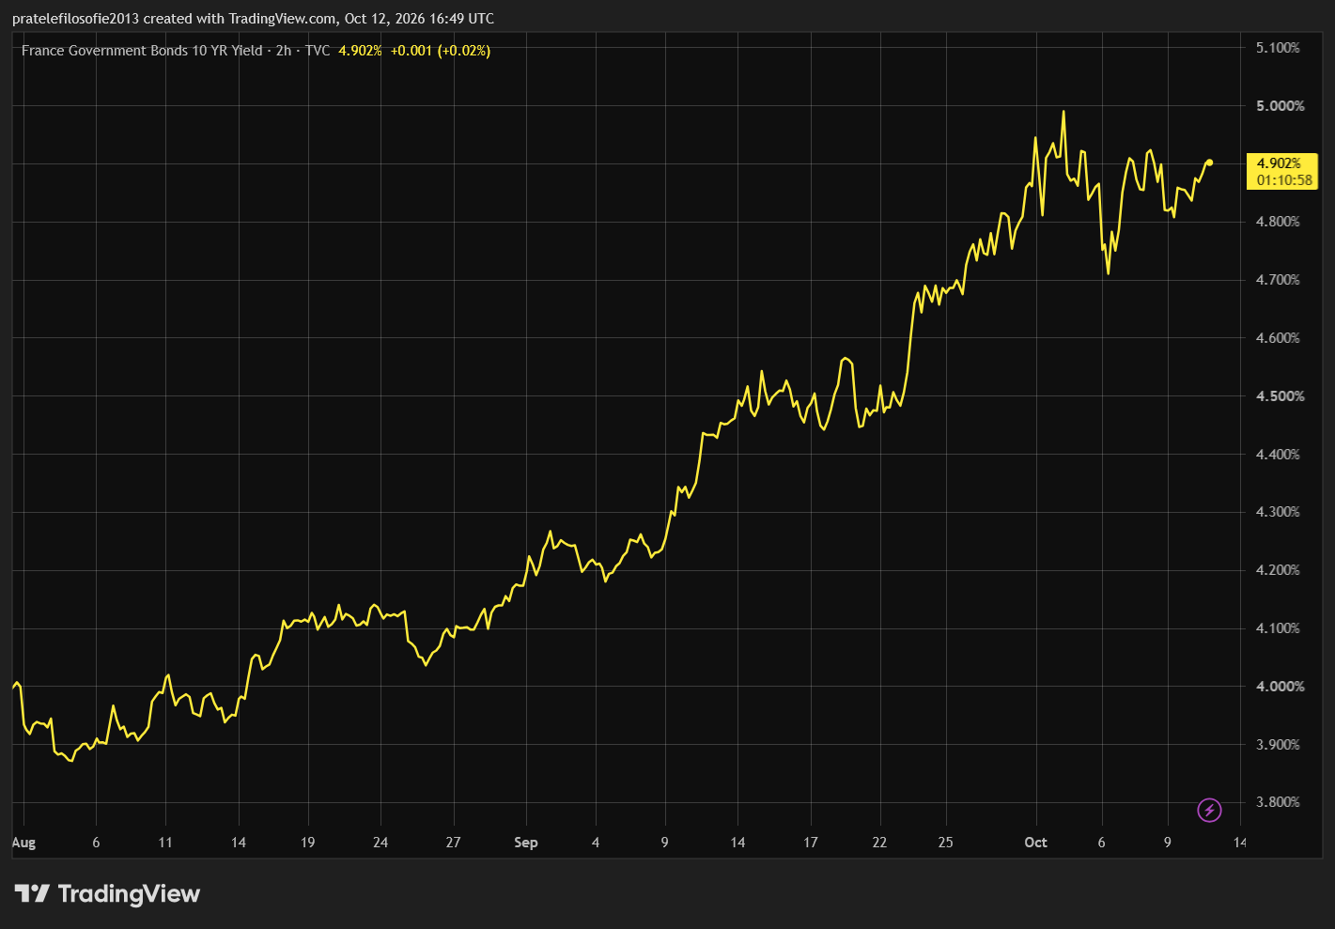Screen dimensions: 1335x929
Task: Click the 4.200% price axis label
Action: pyautogui.click(x=1278, y=570)
